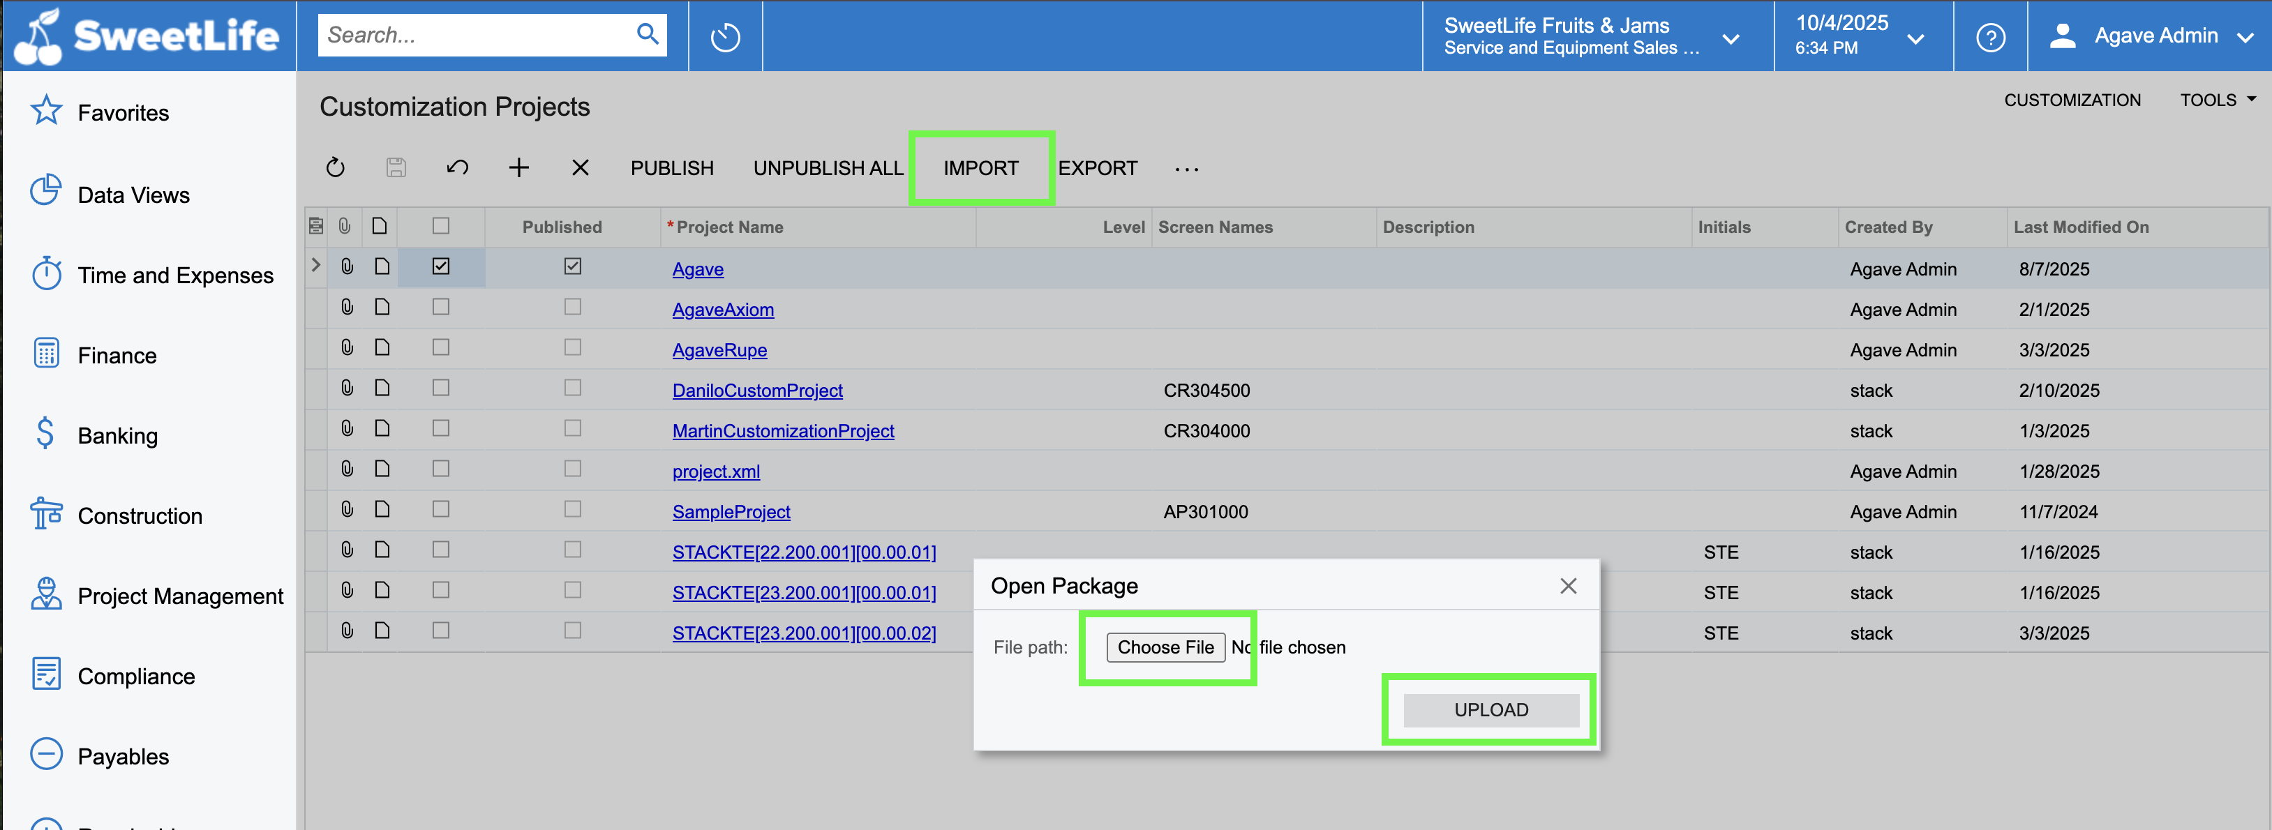Click the search magnifier icon
This screenshot has width=2272, height=830.
click(x=648, y=34)
